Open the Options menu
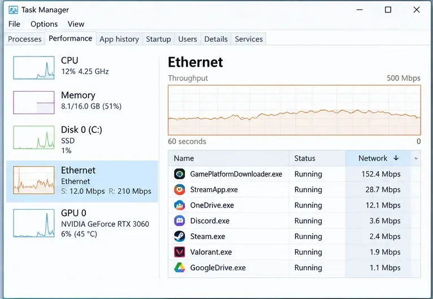 [44, 24]
